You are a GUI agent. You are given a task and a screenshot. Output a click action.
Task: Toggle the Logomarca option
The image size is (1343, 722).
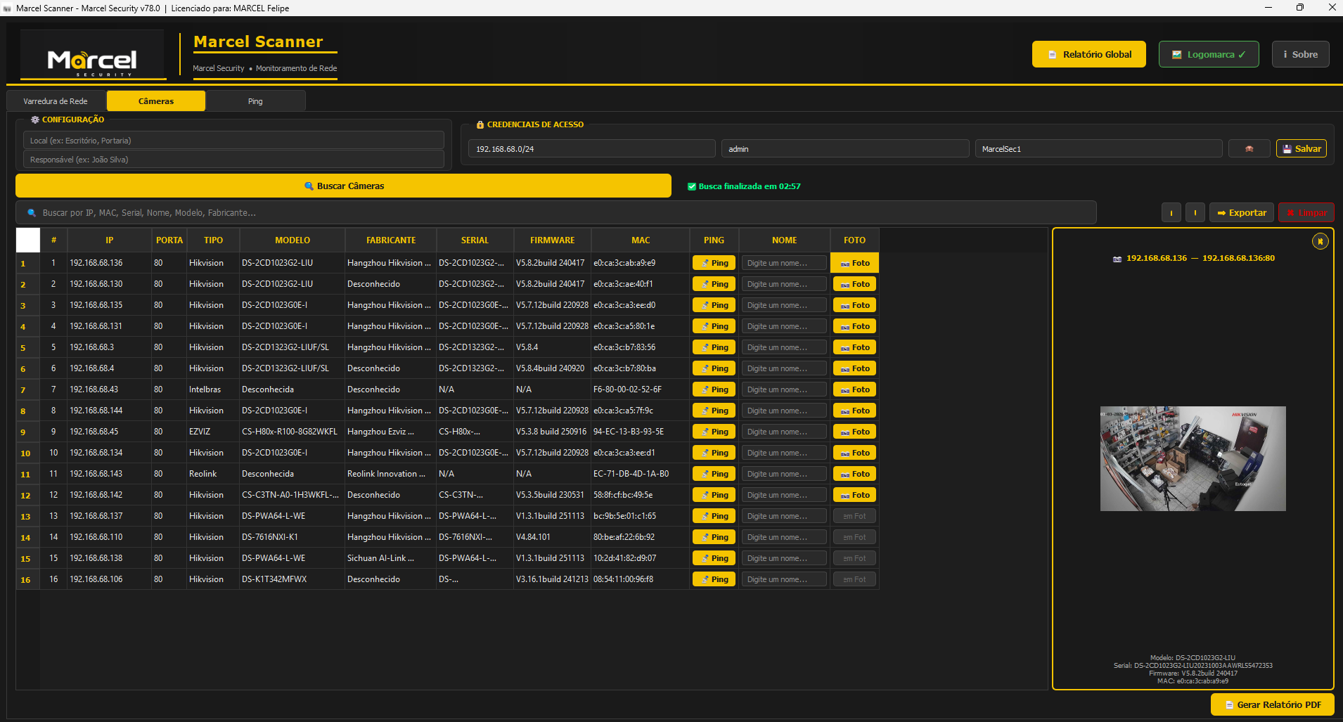pos(1208,55)
